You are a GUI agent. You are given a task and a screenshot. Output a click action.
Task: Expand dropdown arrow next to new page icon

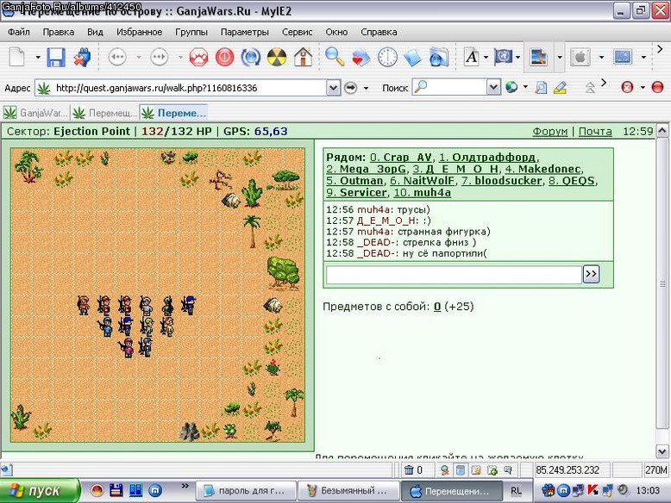click(38, 57)
